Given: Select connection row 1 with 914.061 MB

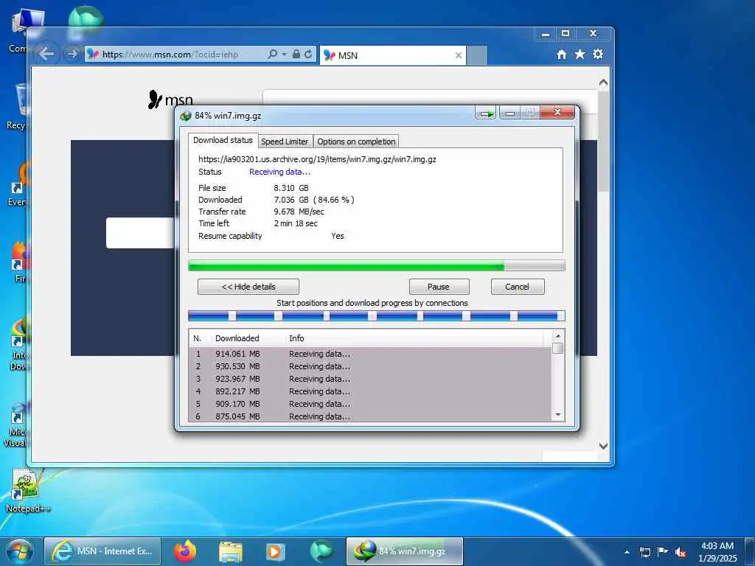Looking at the screenshot, I should pos(370,354).
